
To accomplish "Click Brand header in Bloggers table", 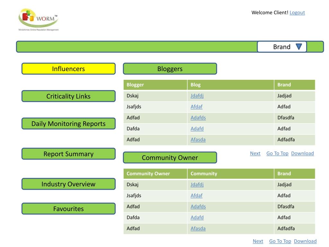I will tap(295, 85).
